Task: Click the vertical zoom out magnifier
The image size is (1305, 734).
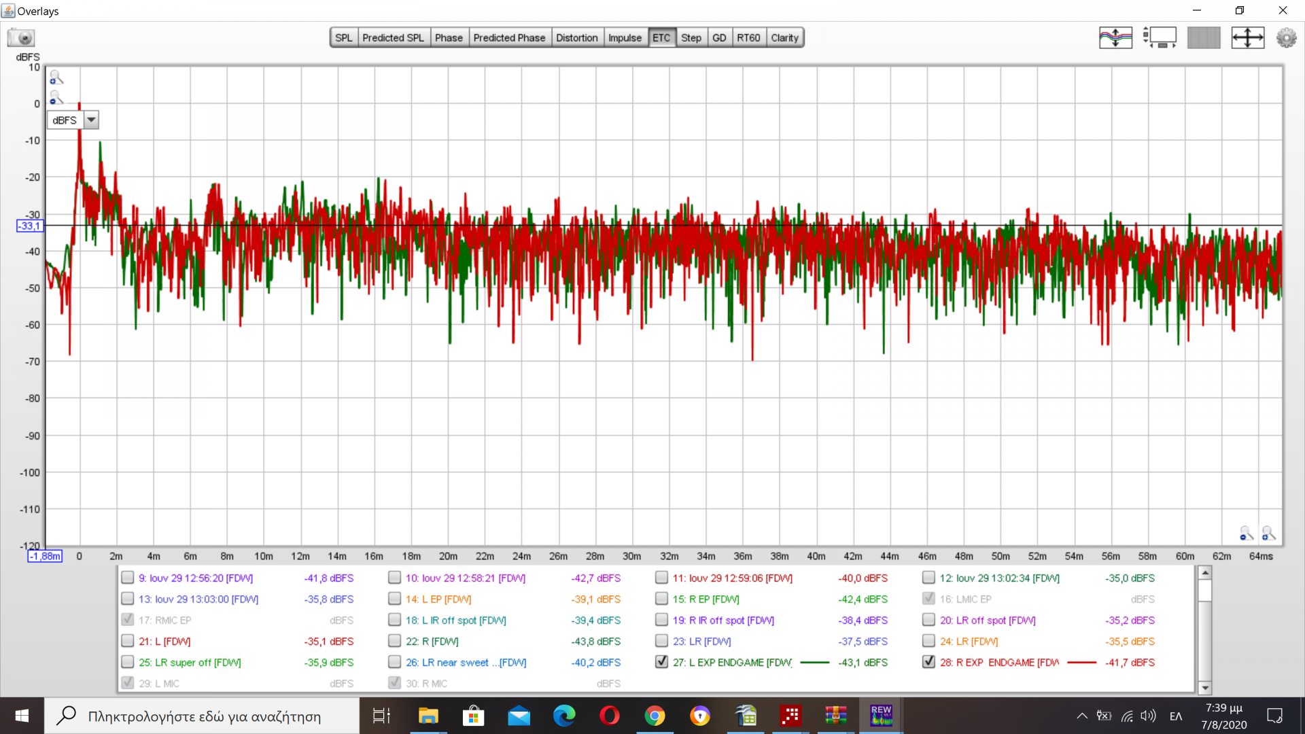Action: pyautogui.click(x=56, y=99)
